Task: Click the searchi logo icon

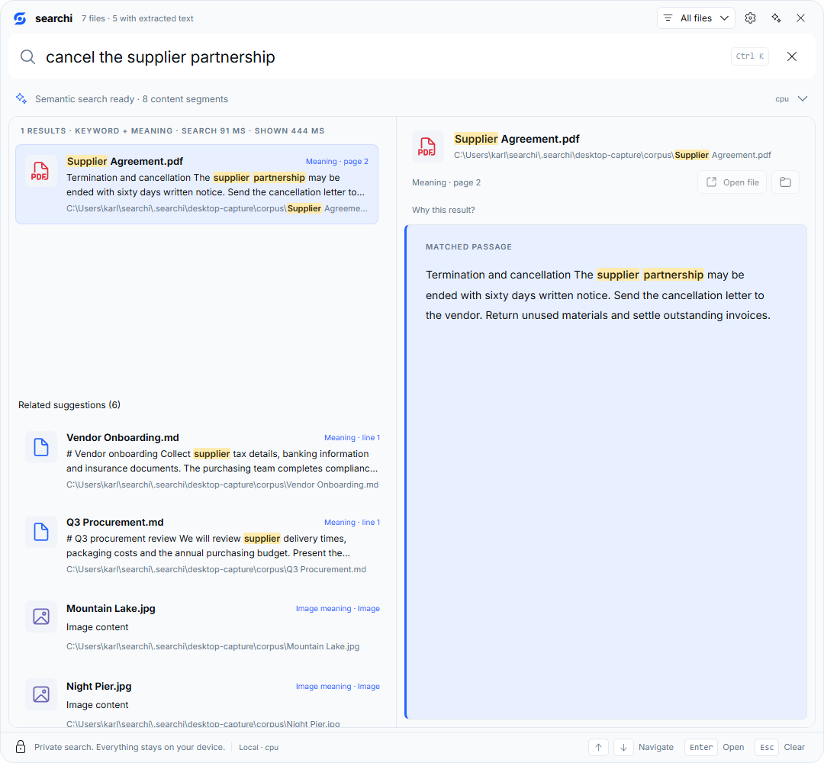Action: click(x=20, y=18)
